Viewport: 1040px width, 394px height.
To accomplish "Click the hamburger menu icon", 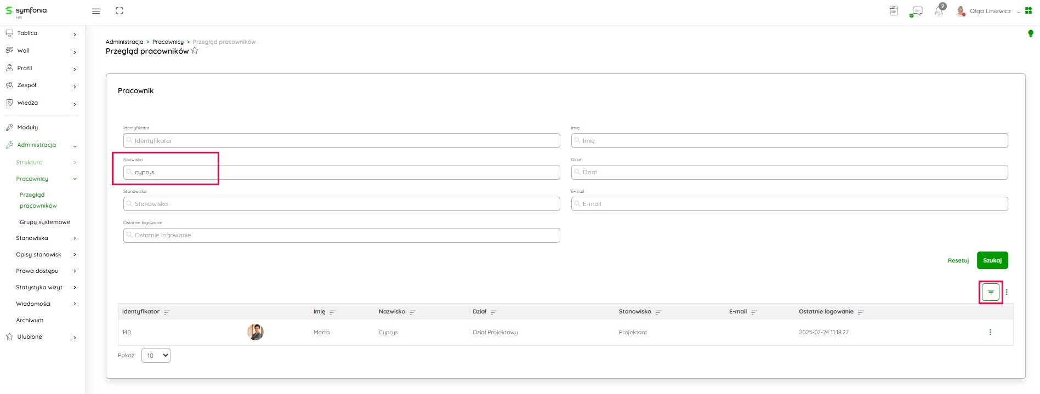I will (x=96, y=11).
